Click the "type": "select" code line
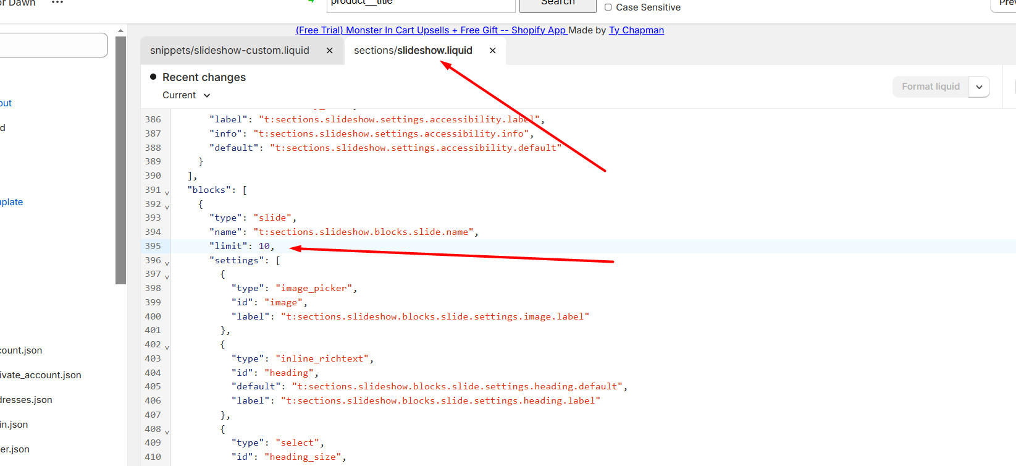 click(278, 443)
